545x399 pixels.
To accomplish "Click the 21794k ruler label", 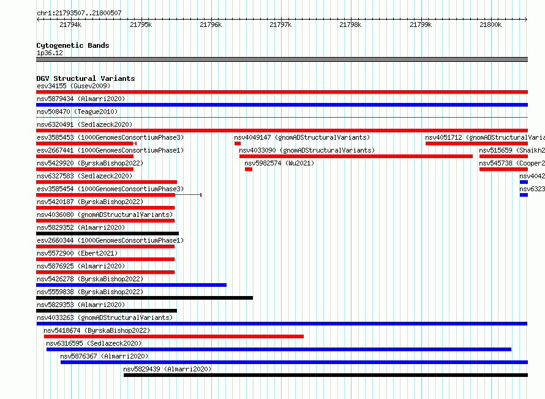I will [x=70, y=25].
